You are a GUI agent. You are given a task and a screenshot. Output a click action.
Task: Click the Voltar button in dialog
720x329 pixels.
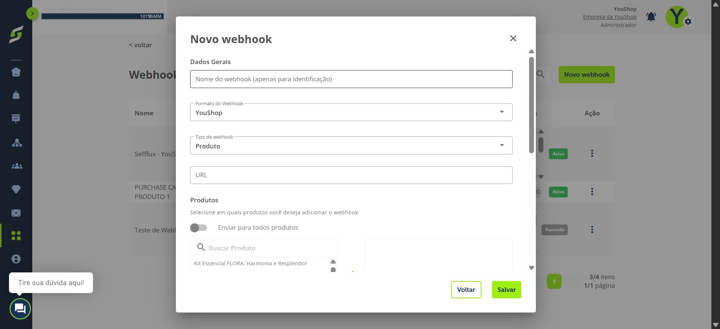click(466, 290)
